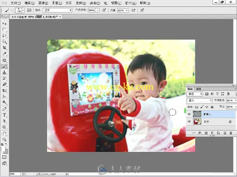The width and height of the screenshot is (237, 177).
Task: Open the brush blend mode dropdown
Action: click(57, 10)
